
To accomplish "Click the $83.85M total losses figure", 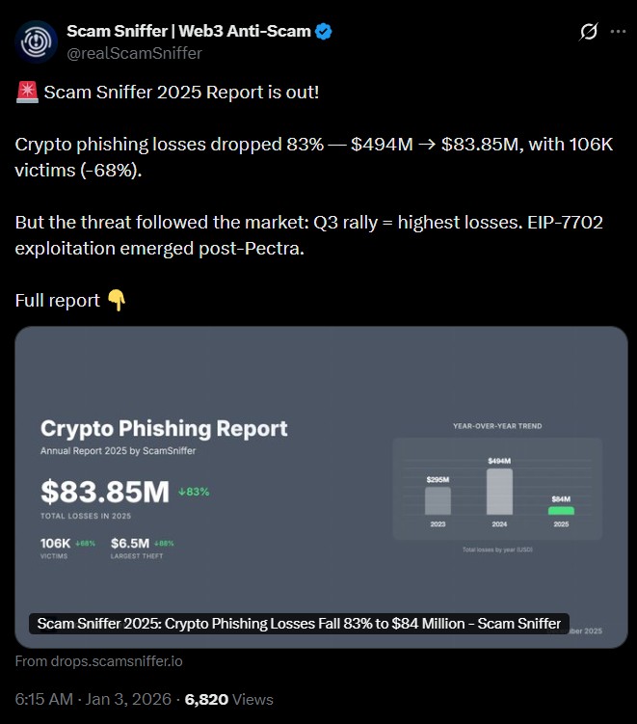I will tap(105, 492).
